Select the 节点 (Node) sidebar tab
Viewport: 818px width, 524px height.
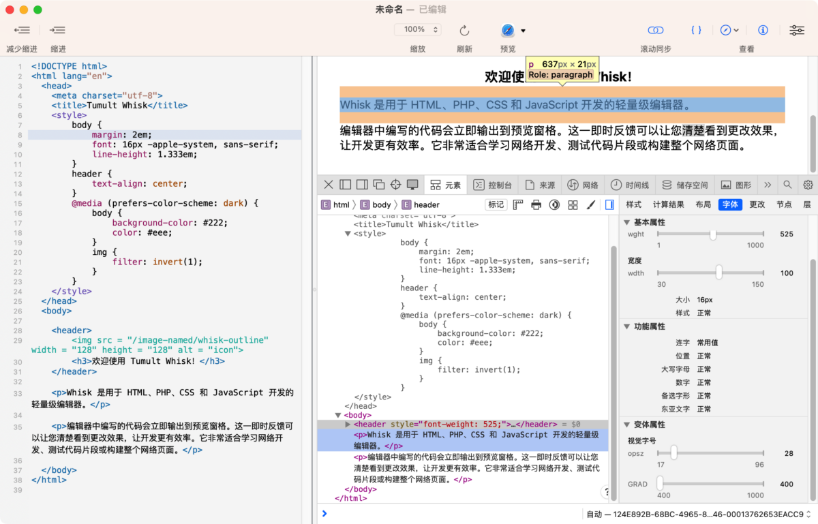coord(785,204)
